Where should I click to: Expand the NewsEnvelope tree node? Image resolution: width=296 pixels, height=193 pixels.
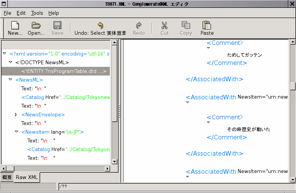[16, 114]
